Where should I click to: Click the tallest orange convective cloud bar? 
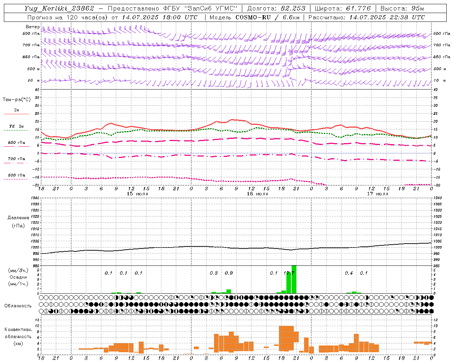click(286, 338)
